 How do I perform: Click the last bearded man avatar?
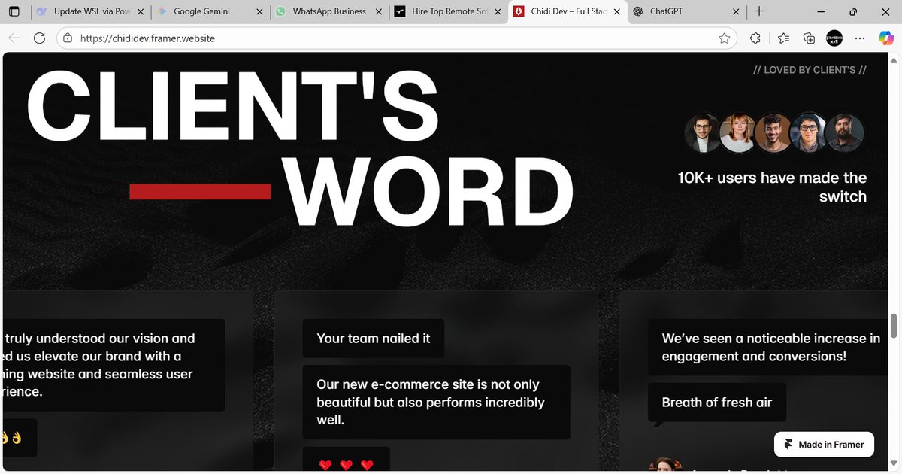point(844,133)
